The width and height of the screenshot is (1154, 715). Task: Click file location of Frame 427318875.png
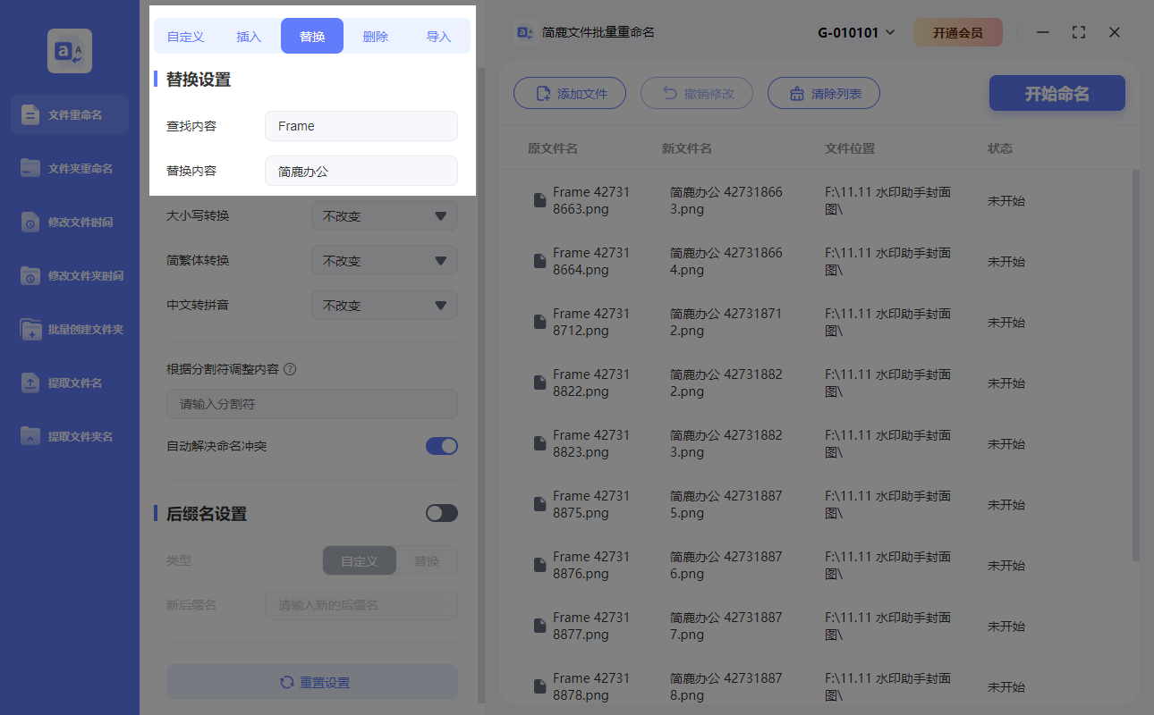887,504
